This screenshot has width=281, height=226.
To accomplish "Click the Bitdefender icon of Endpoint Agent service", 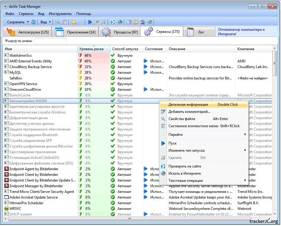I will pyautogui.click(x=7, y=169).
